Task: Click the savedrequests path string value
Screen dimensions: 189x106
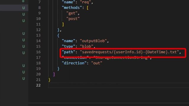Action: [x=129, y=52]
